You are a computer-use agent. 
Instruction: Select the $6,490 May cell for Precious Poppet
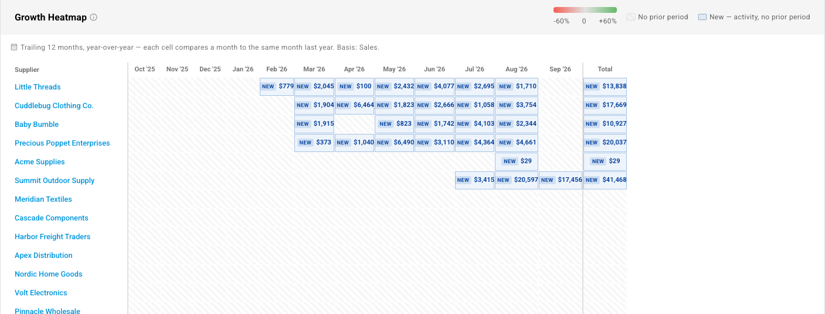pyautogui.click(x=394, y=143)
